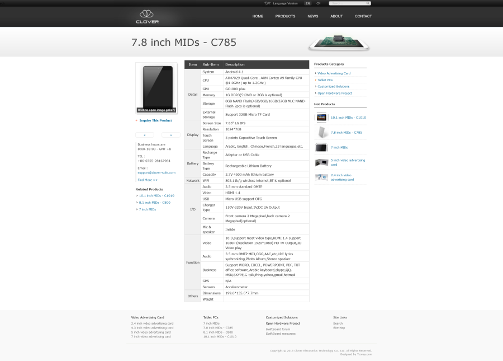Open the 10.1 inch MIDs C1010 thumbnail
This screenshot has height=361, width=503.
tap(321, 118)
